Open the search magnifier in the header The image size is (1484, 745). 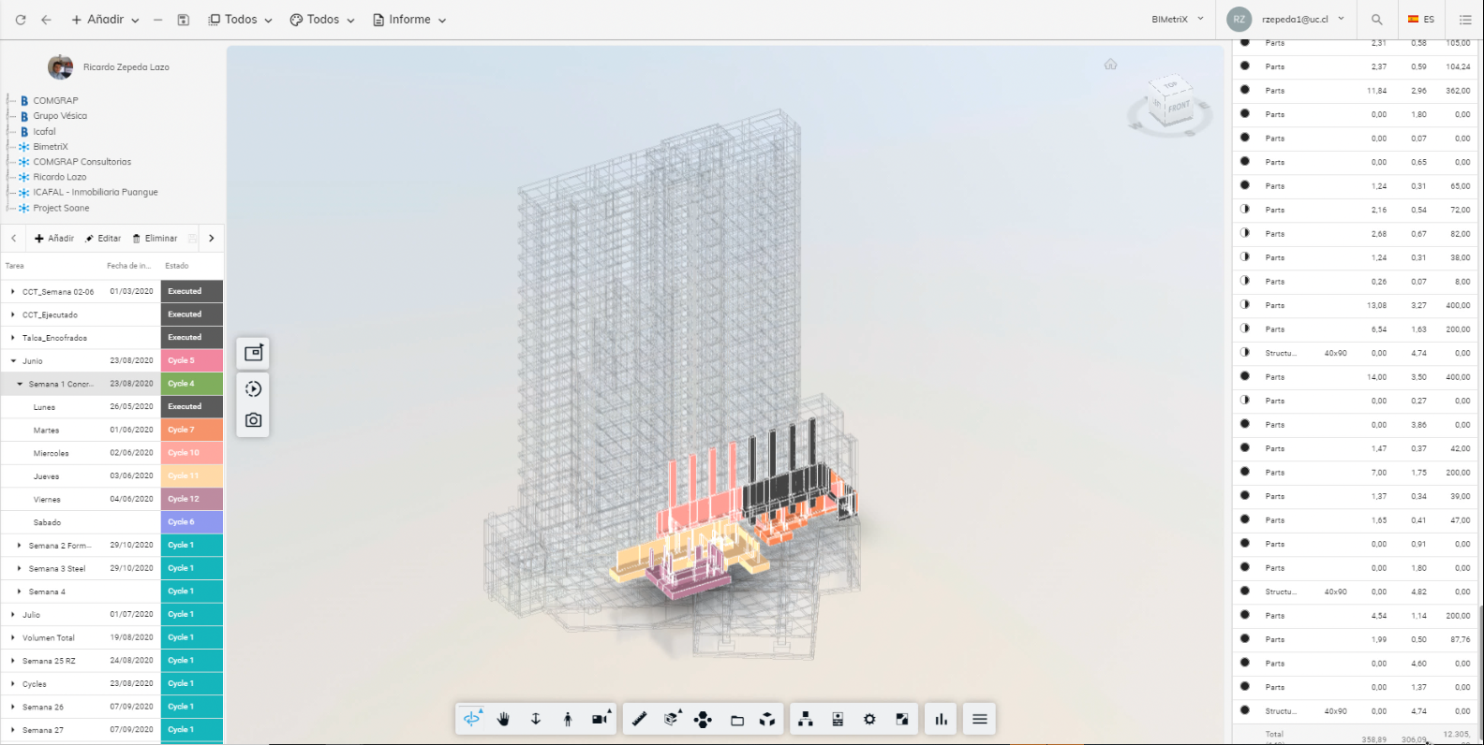click(1376, 20)
